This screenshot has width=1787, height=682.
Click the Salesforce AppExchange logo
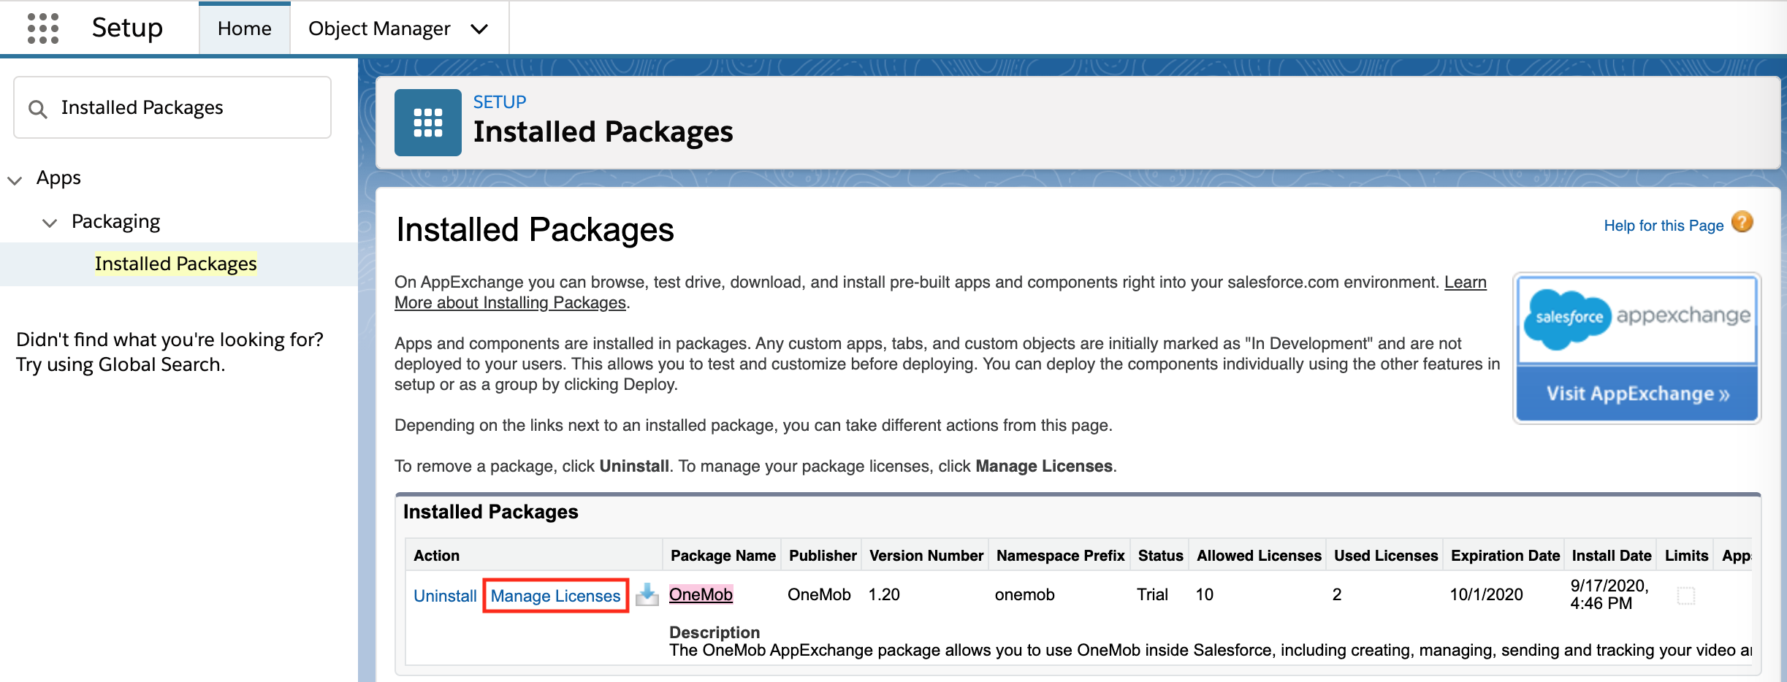point(1637,319)
